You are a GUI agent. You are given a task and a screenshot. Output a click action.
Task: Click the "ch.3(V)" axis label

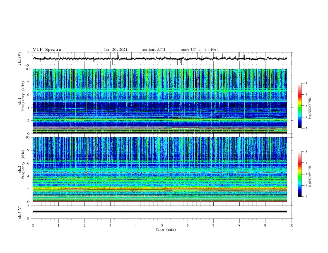coord(20,212)
